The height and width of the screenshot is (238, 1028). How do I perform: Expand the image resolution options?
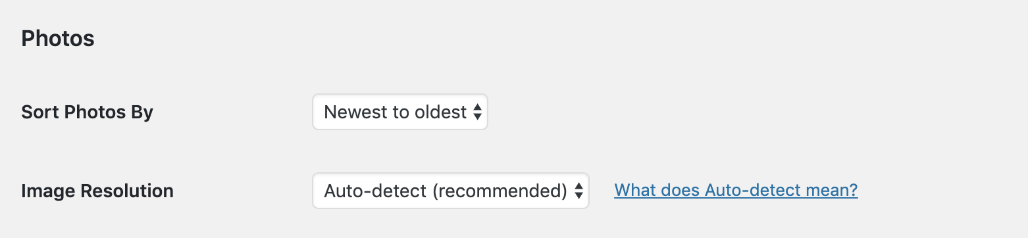(x=450, y=191)
